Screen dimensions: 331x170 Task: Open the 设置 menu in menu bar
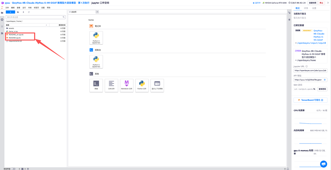click(43, 8)
